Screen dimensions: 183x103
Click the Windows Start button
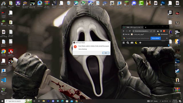tap(2, 101)
